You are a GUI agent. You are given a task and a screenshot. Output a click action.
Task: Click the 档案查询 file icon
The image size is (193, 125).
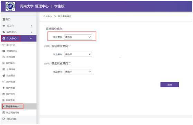3,100
